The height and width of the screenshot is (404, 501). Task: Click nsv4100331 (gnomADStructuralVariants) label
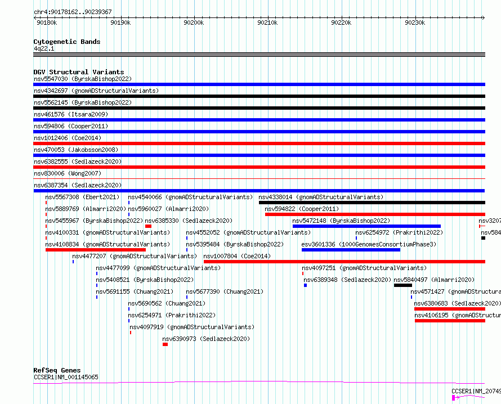108,232
